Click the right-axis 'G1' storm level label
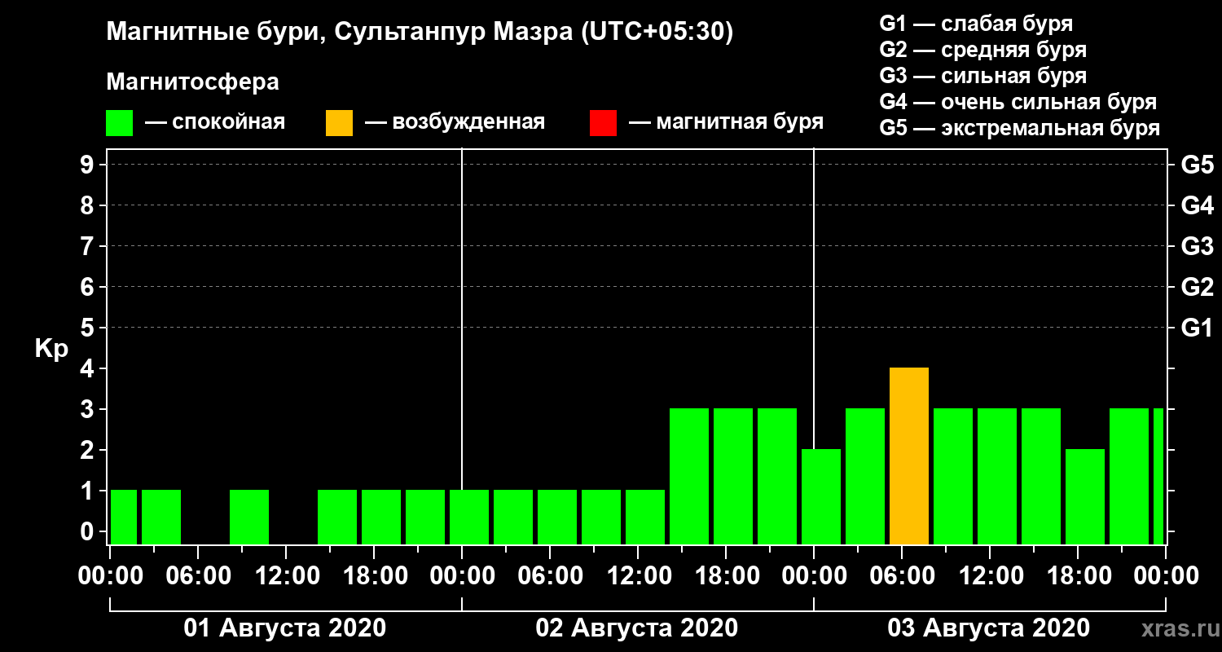1222x652 pixels. (x=1197, y=328)
